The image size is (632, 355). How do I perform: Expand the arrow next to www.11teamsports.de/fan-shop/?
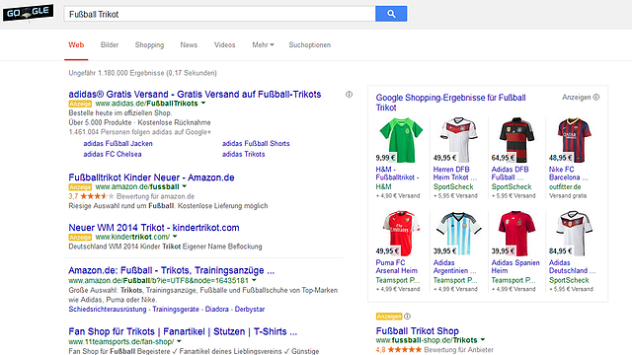point(180,342)
